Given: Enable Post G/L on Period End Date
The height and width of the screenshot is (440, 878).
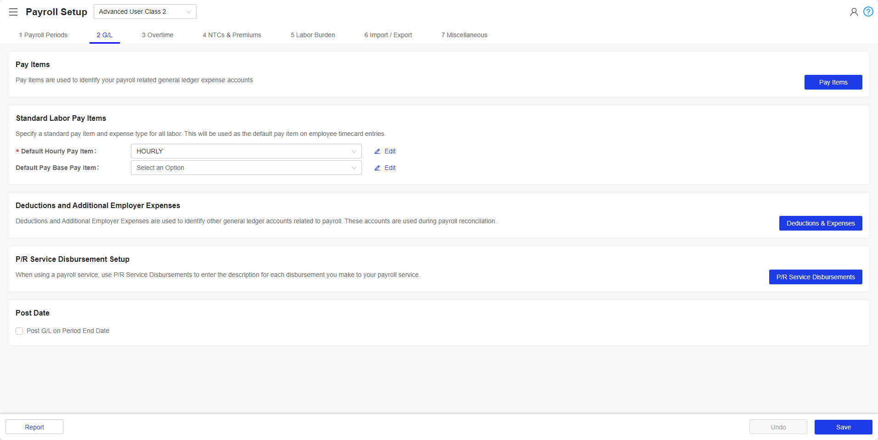Looking at the screenshot, I should [x=19, y=331].
